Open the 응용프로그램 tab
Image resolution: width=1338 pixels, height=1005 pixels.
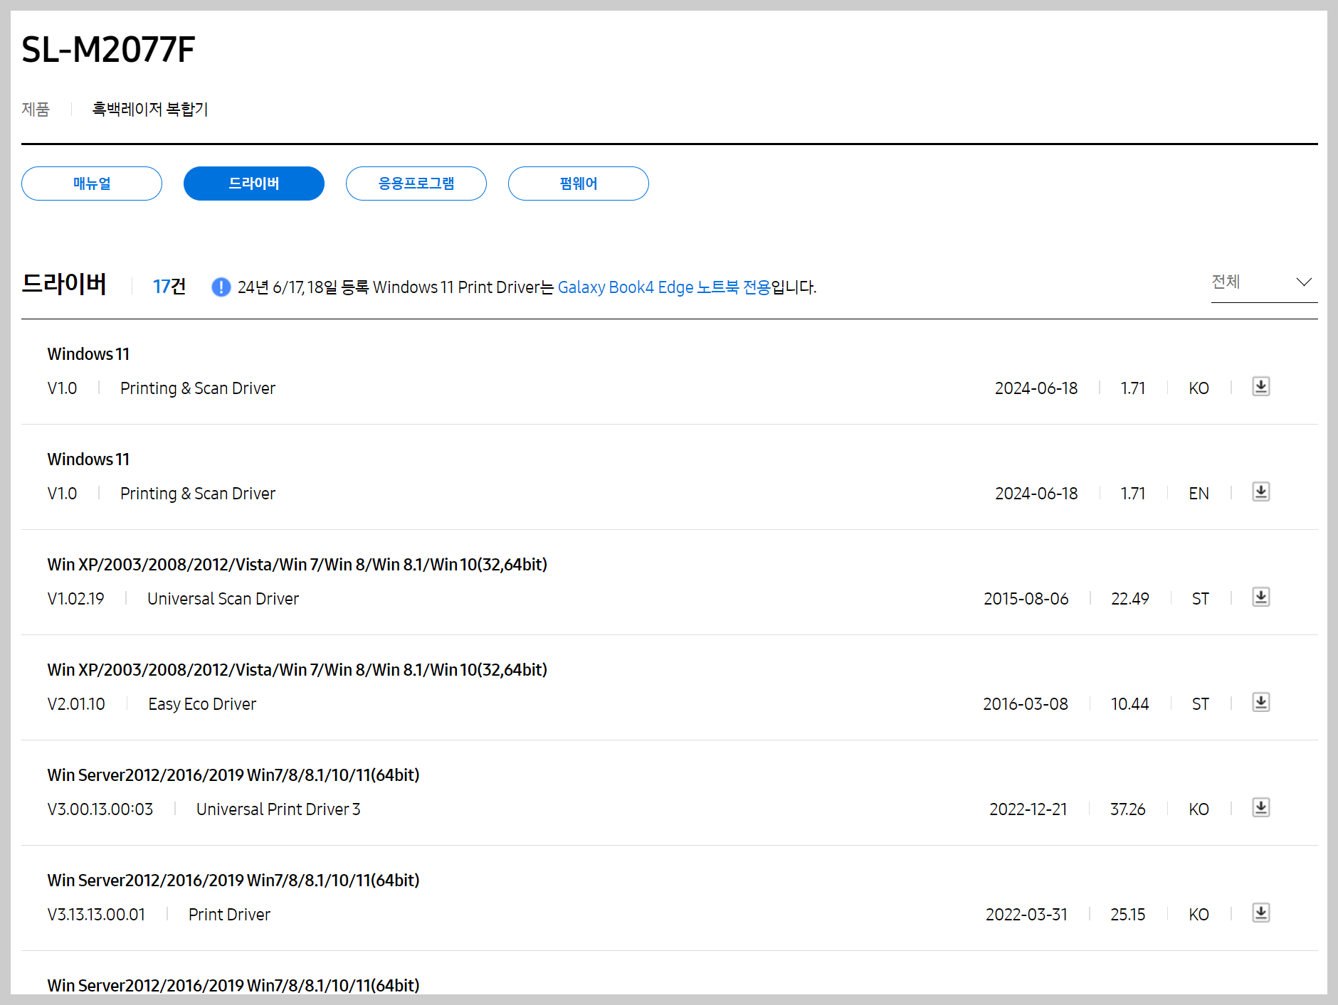[x=416, y=184]
